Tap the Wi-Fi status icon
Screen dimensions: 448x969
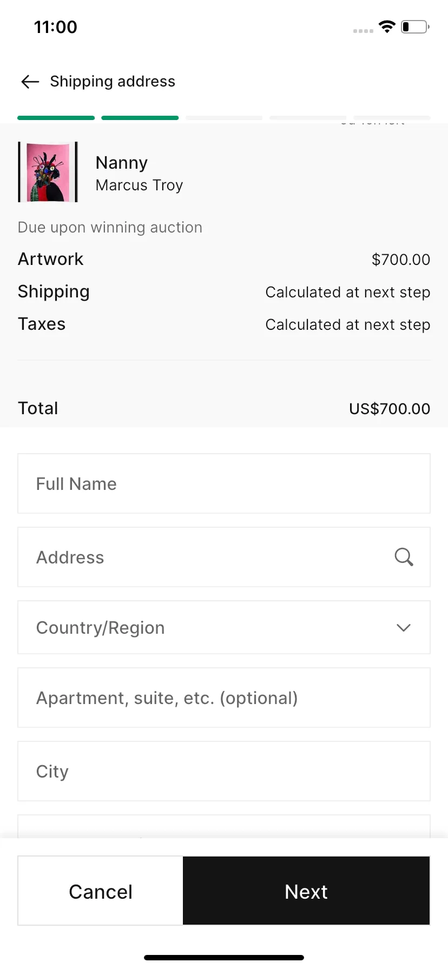pos(387,26)
